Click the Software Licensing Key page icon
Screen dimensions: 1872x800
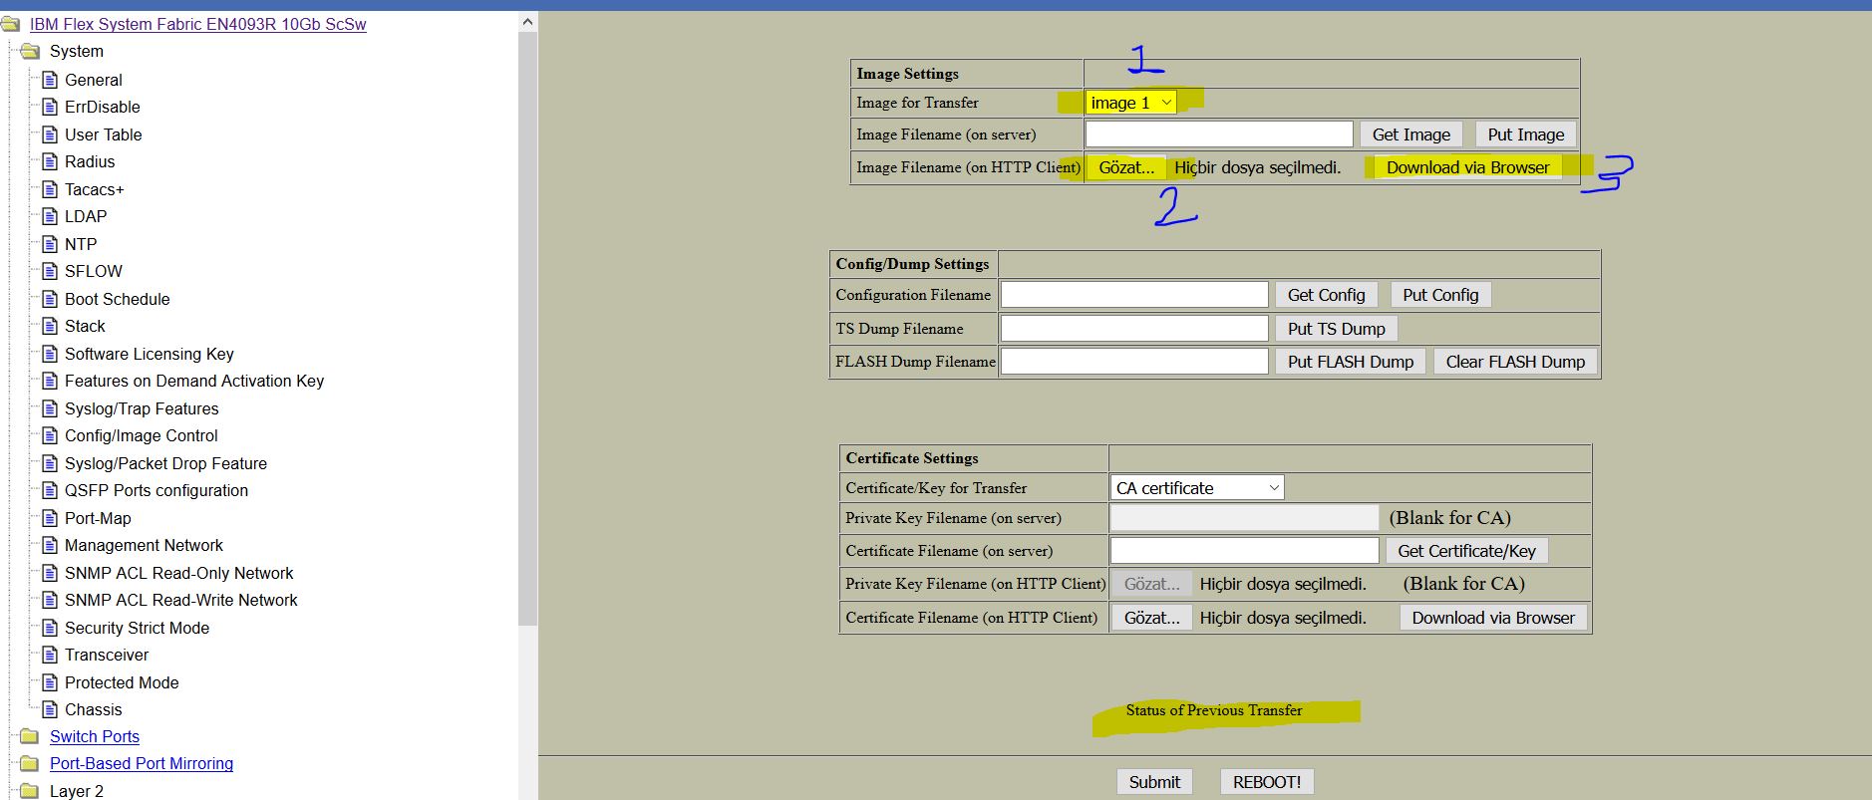50,354
